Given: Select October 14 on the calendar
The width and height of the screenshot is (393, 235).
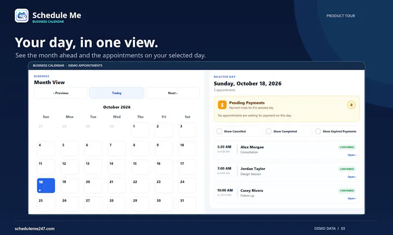Looking at the screenshot, I should tap(116, 167).
